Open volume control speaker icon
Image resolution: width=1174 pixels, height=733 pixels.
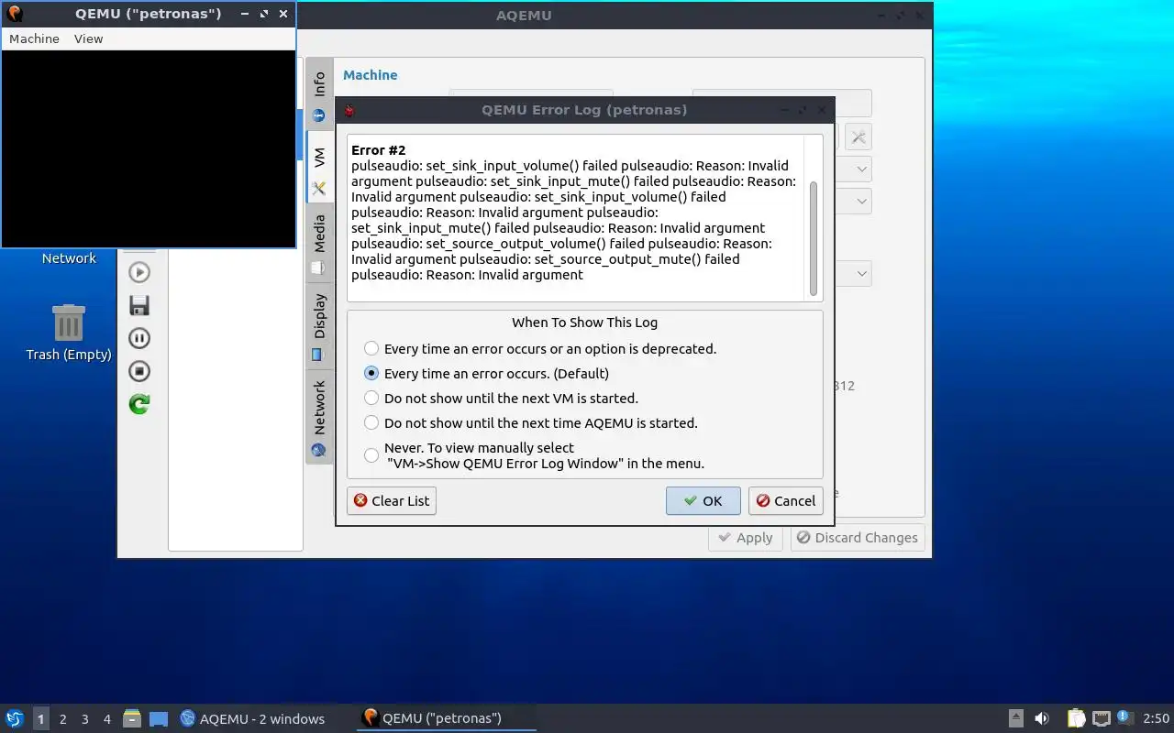coord(1042,718)
